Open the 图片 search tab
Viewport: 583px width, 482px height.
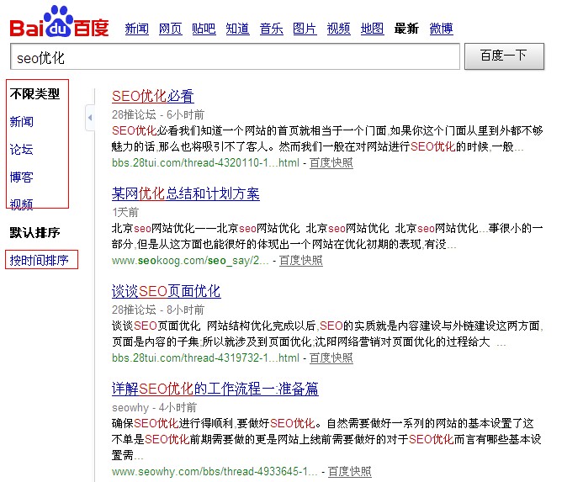click(x=305, y=29)
